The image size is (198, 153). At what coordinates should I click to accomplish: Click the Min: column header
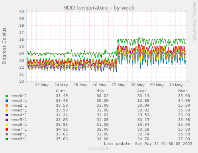[101, 91]
